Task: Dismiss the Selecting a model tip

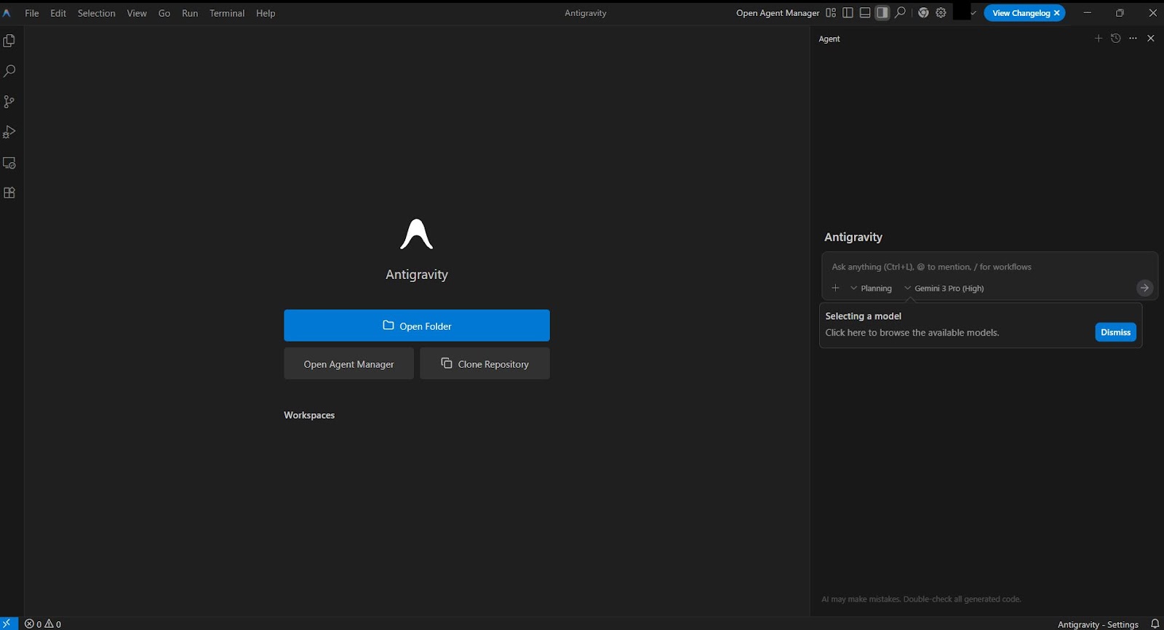Action: click(x=1115, y=332)
